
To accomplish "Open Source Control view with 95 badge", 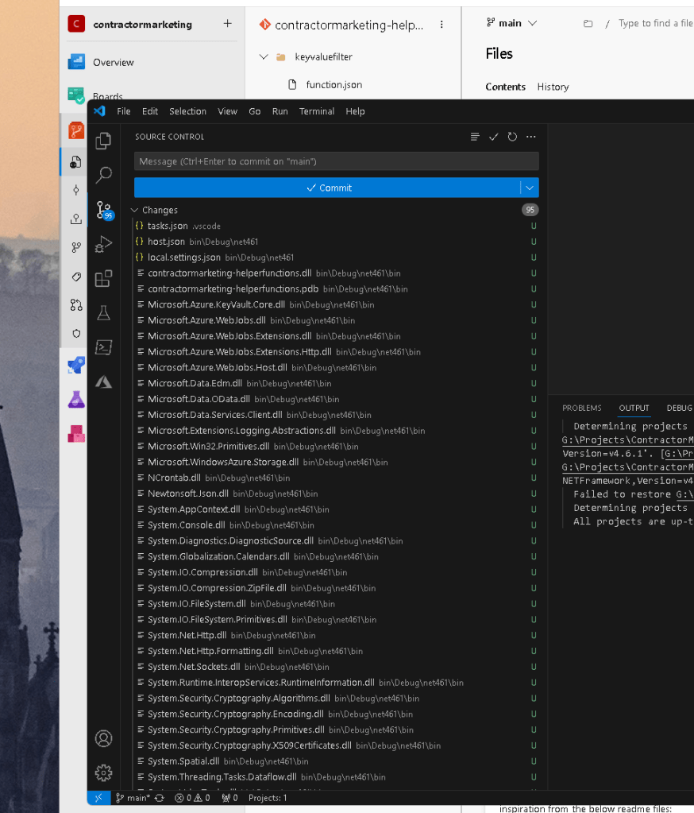I will pos(104,210).
